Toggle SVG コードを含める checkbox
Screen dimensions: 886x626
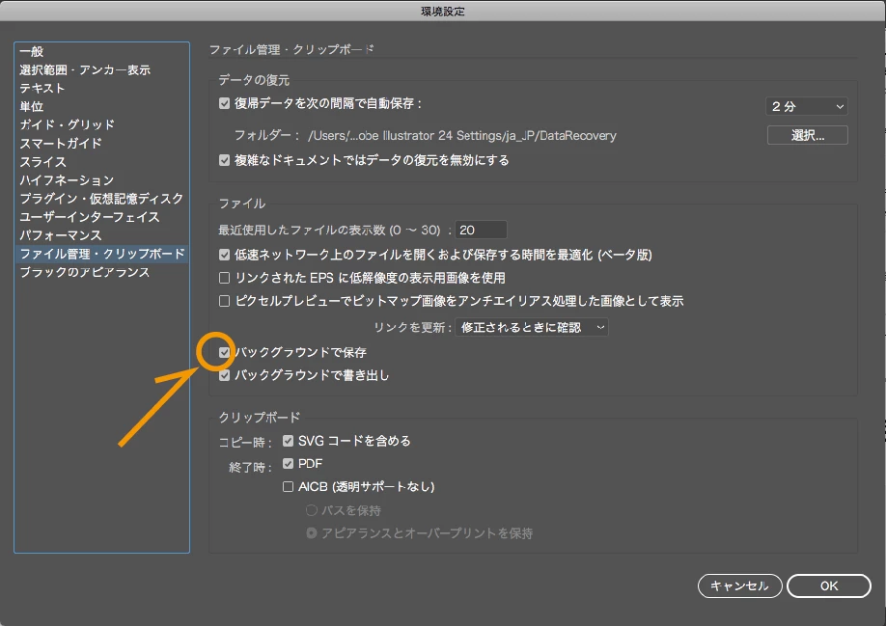289,441
